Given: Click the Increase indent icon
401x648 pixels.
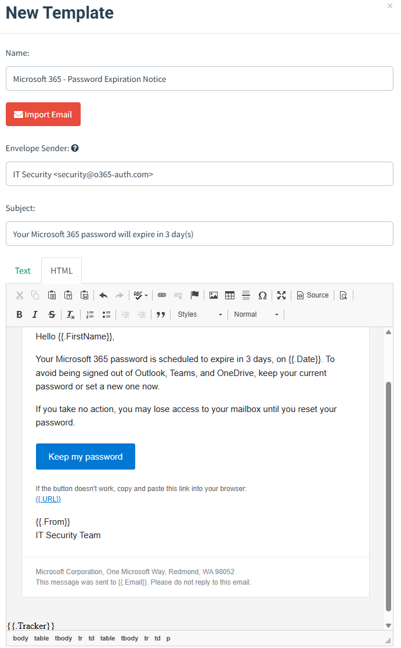Looking at the screenshot, I should point(142,314).
